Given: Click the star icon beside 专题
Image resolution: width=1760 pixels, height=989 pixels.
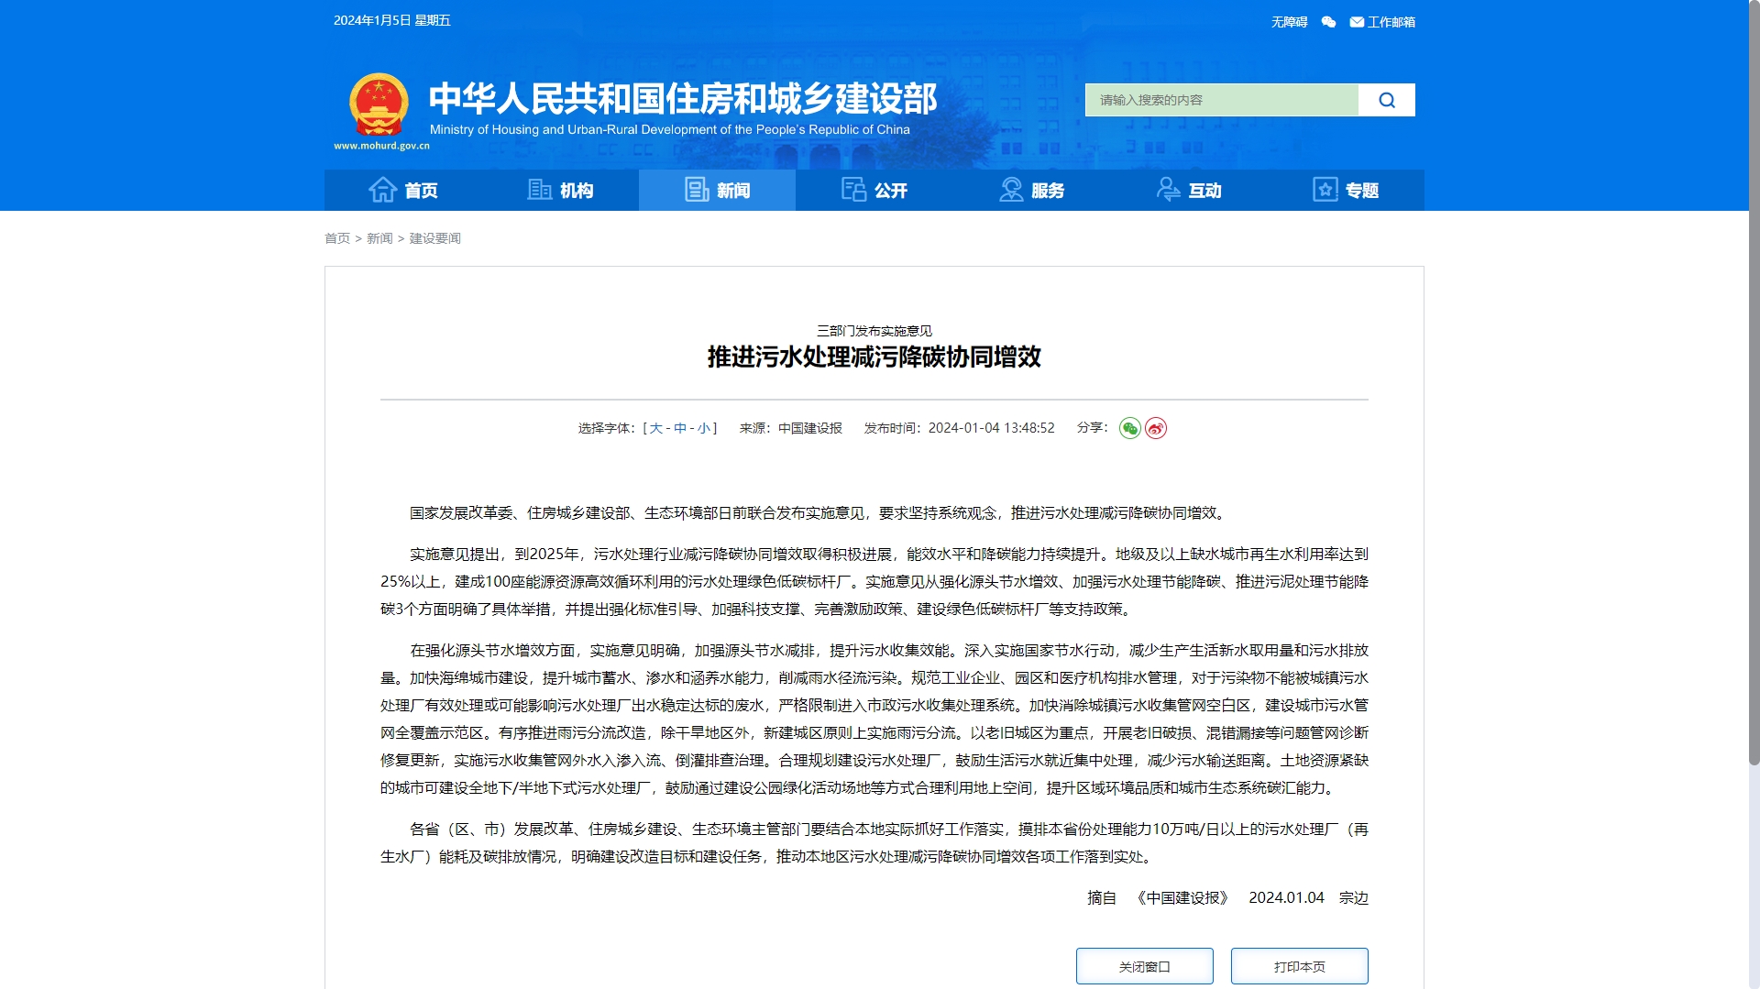Looking at the screenshot, I should point(1325,190).
